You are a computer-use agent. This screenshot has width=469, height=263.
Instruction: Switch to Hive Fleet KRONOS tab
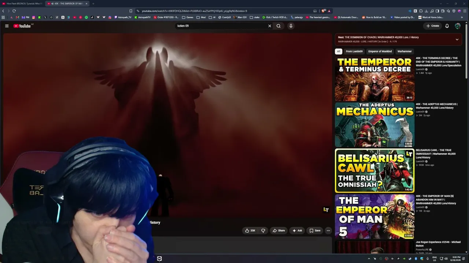(x=22, y=4)
